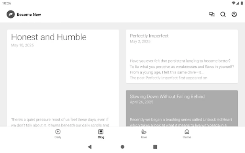This screenshot has width=245, height=153.
Task: Tap the Daily play icon
Action: 58,132
